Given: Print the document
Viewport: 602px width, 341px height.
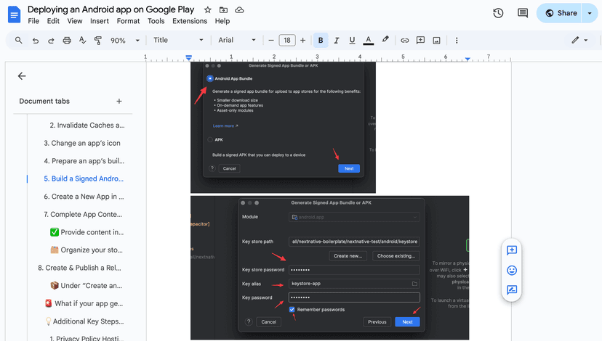Looking at the screenshot, I should tap(67, 40).
